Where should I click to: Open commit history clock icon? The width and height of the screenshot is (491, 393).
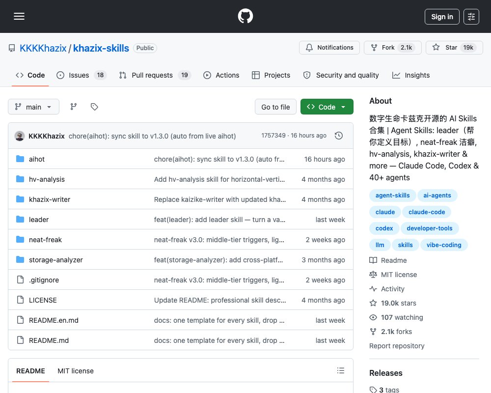coord(338,136)
